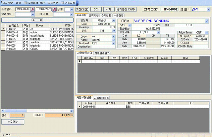The image size is (212, 137).
Task: Click the 기초자료 menu form icon
Action: [63, 3]
